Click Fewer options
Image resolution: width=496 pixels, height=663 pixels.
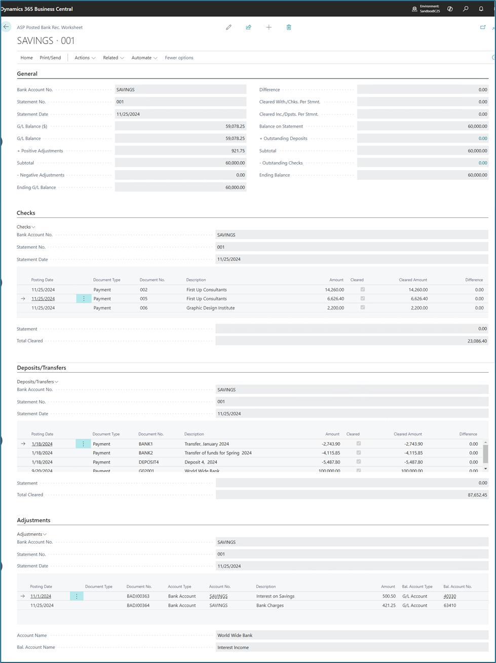click(x=179, y=58)
